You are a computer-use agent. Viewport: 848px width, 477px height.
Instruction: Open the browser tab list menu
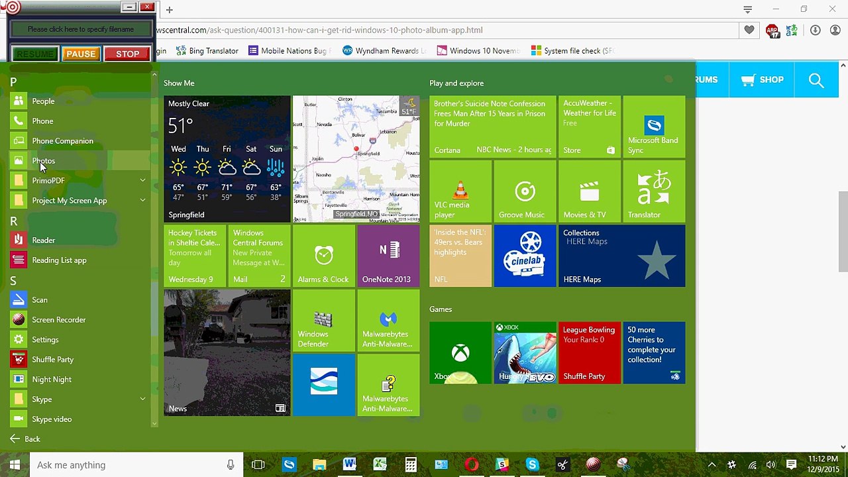(747, 9)
